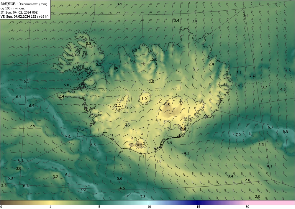The width and height of the screenshot is (295, 209).
Task: Click the 'IT: Sun. 04. 02. 2024 00Z' line
Action: tap(19, 12)
